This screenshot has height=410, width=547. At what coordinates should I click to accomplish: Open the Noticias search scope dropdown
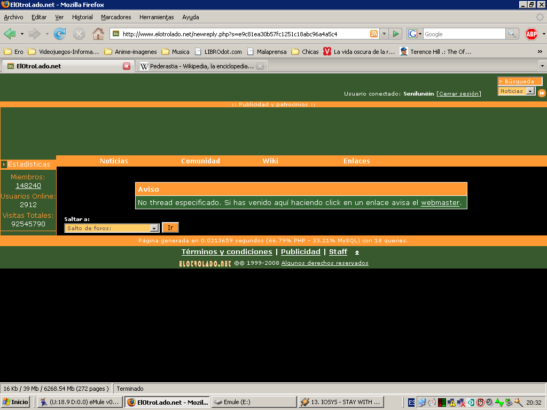(530, 91)
